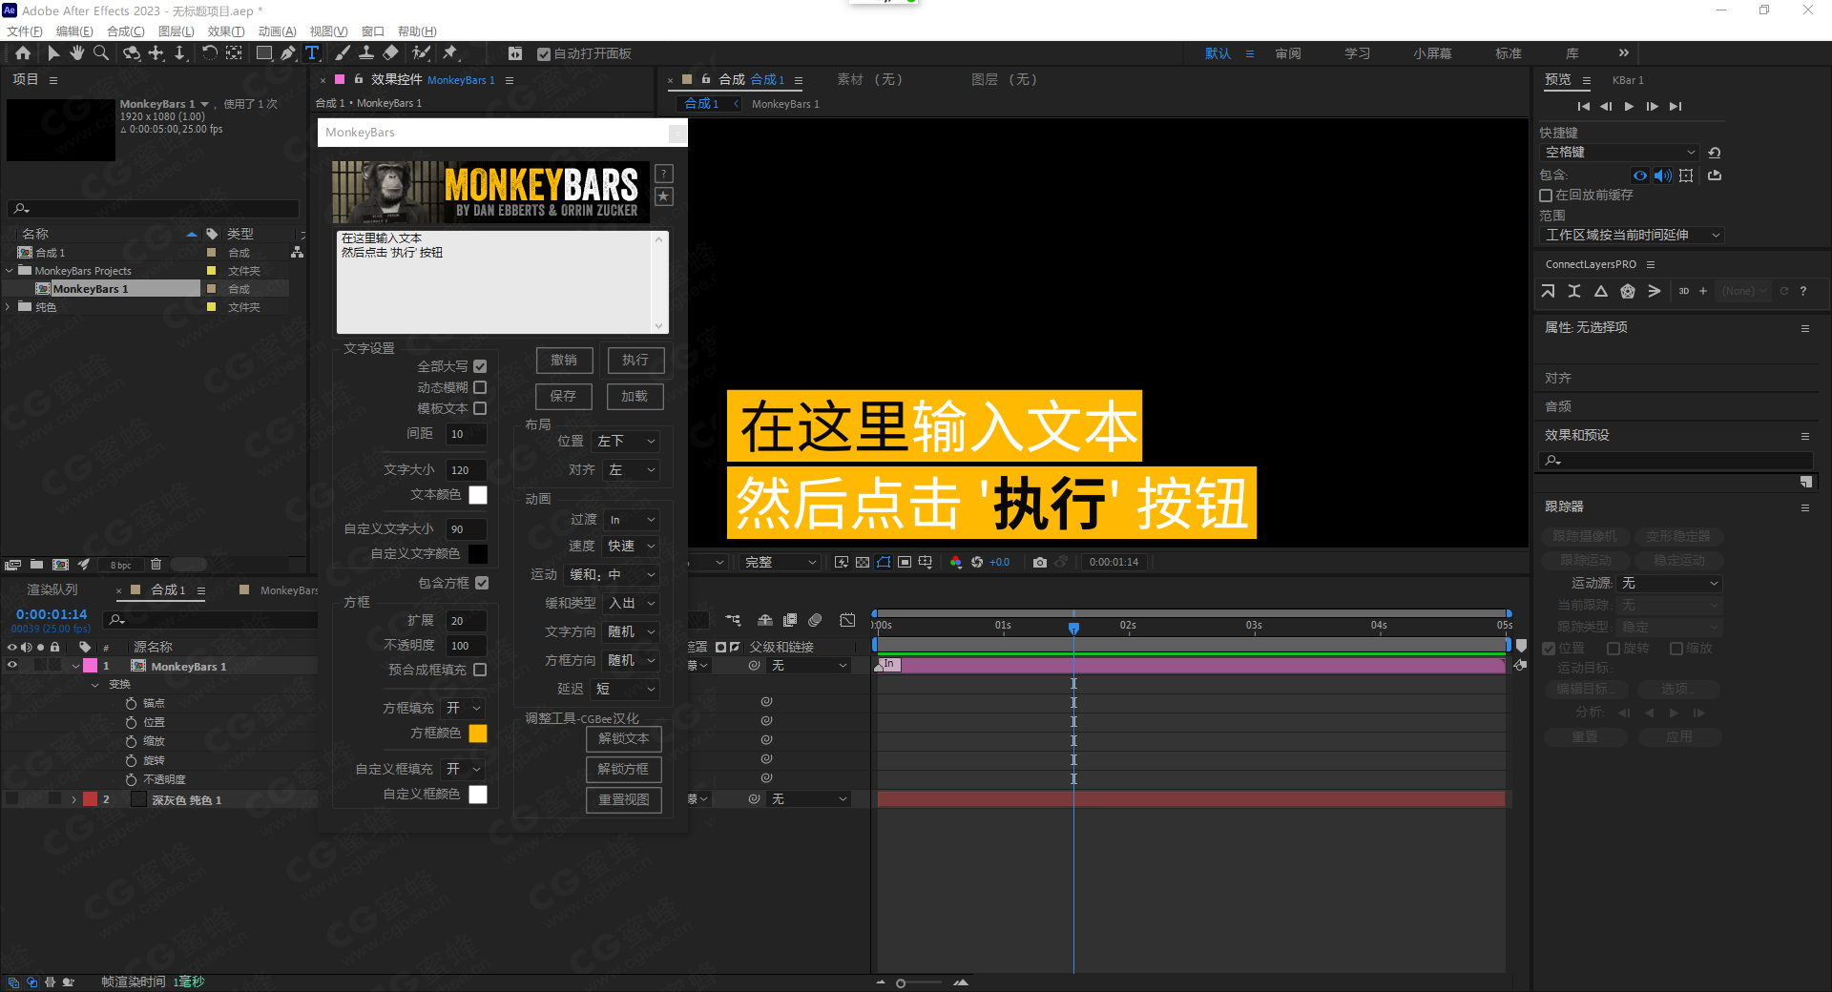The width and height of the screenshot is (1832, 992).
Task: Select the Pen tool
Action: pyautogui.click(x=287, y=53)
